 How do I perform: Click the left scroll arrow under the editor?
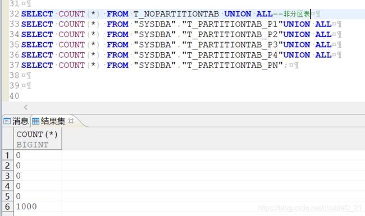pyautogui.click(x=26, y=107)
